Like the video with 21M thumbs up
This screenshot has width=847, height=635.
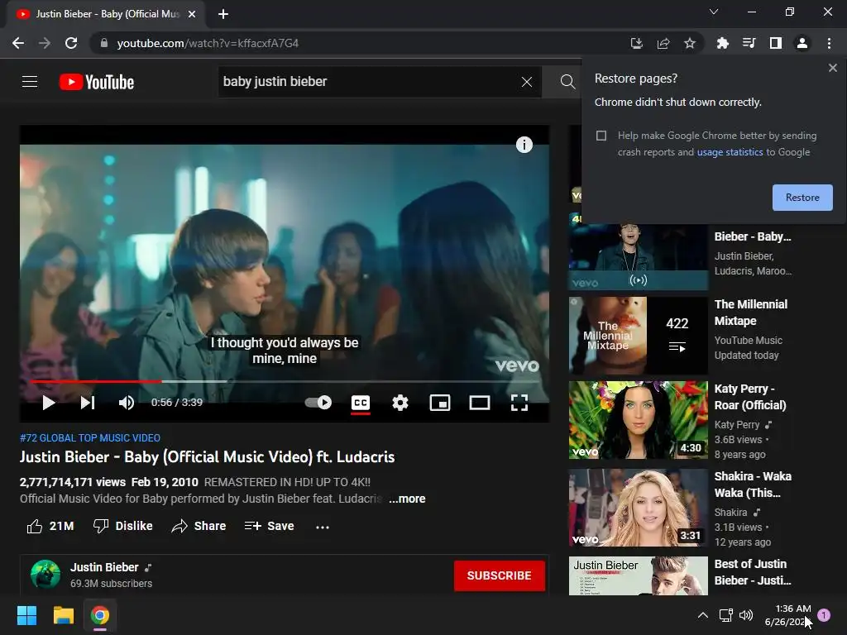point(50,526)
